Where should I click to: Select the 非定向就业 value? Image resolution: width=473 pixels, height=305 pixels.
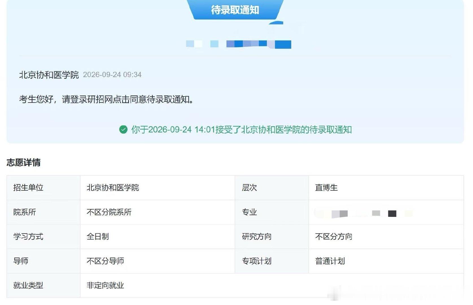click(x=105, y=286)
